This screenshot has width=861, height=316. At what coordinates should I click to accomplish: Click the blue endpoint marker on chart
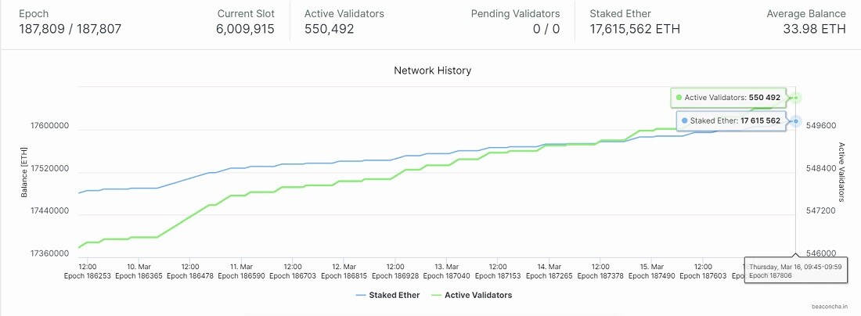click(796, 120)
